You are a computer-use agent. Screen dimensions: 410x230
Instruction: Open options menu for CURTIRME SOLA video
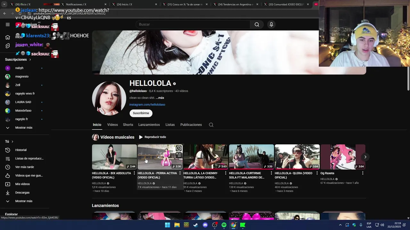(x=271, y=173)
